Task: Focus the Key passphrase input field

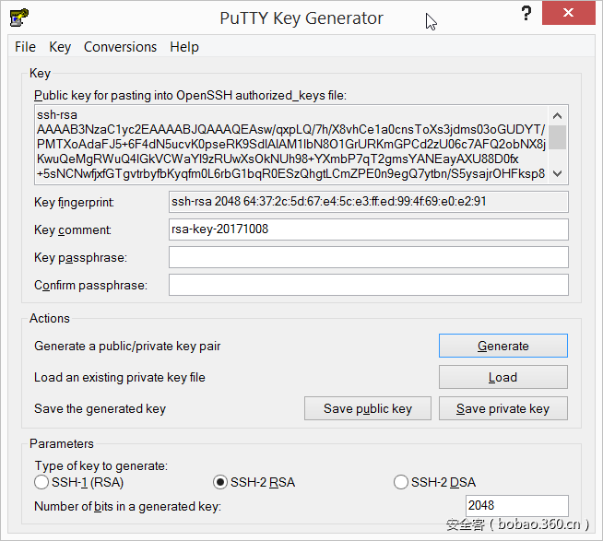Action: click(x=368, y=257)
